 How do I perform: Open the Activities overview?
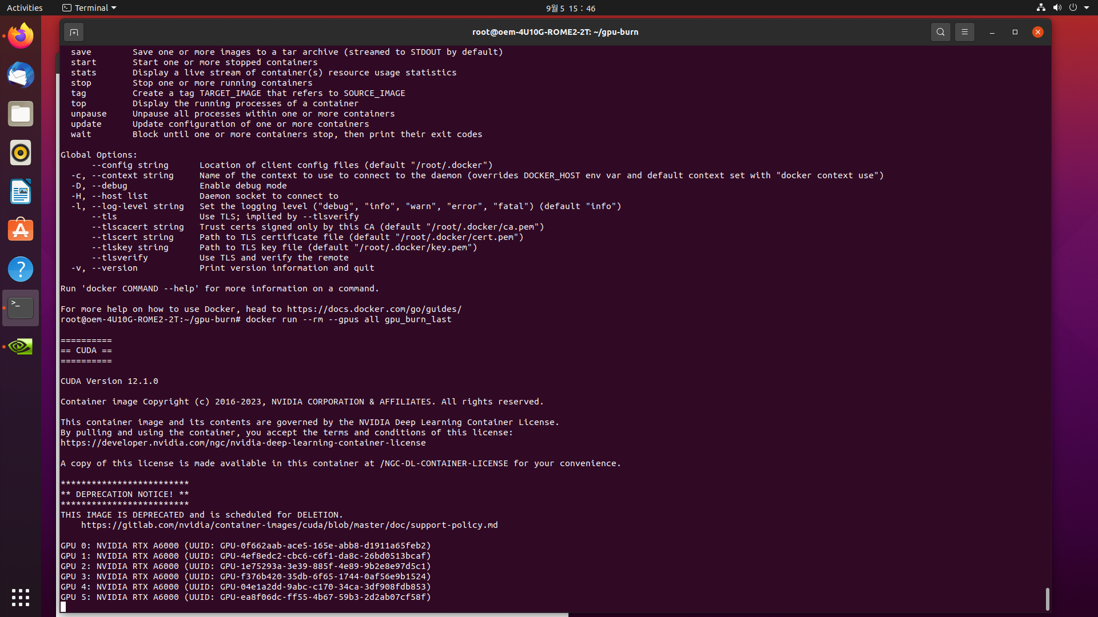pyautogui.click(x=25, y=8)
